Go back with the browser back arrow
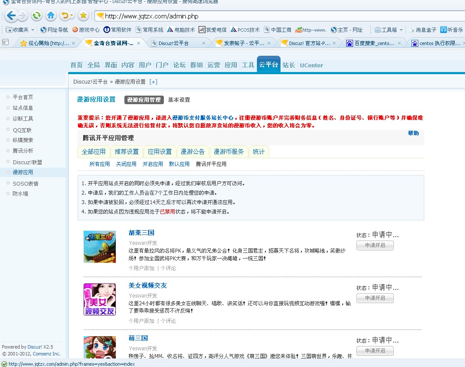The height and width of the screenshot is (367, 465). (x=11, y=15)
